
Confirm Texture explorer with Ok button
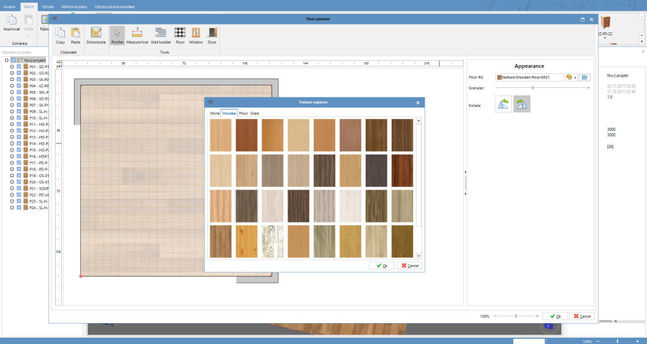tap(382, 266)
